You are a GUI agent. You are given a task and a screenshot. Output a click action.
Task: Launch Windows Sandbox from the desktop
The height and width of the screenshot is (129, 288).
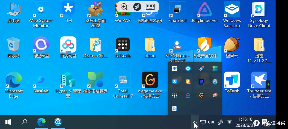point(232,15)
